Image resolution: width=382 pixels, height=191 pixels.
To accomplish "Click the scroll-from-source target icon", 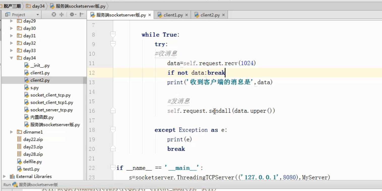I will [x=54, y=15].
